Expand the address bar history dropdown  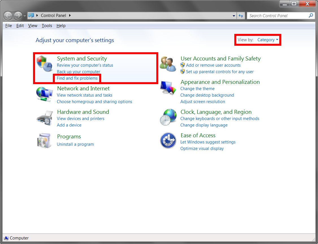(234, 16)
